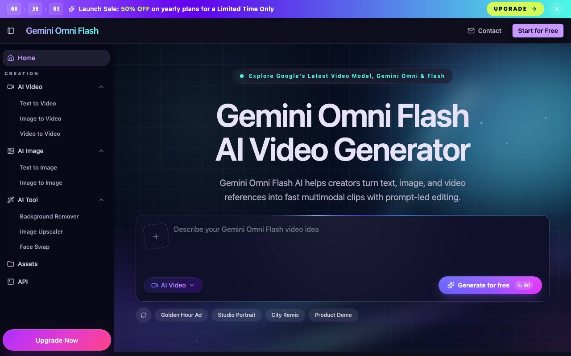Open API in sidebar
This screenshot has height=356, width=571.
56,282
